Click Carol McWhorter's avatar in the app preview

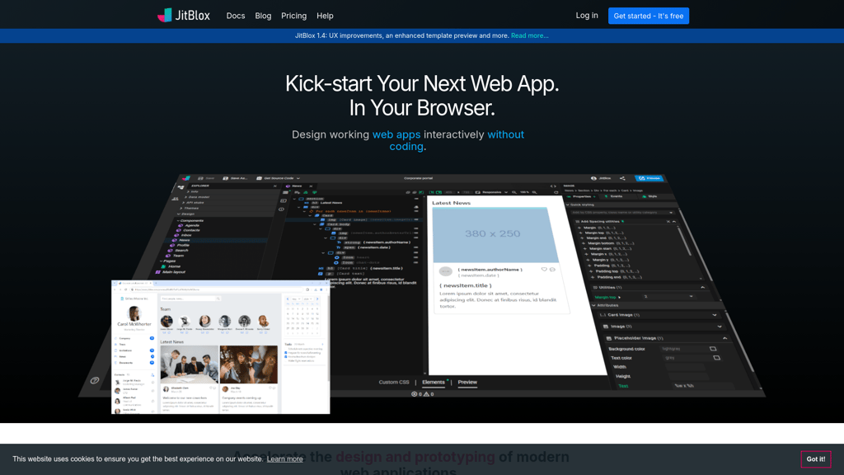[x=134, y=313]
